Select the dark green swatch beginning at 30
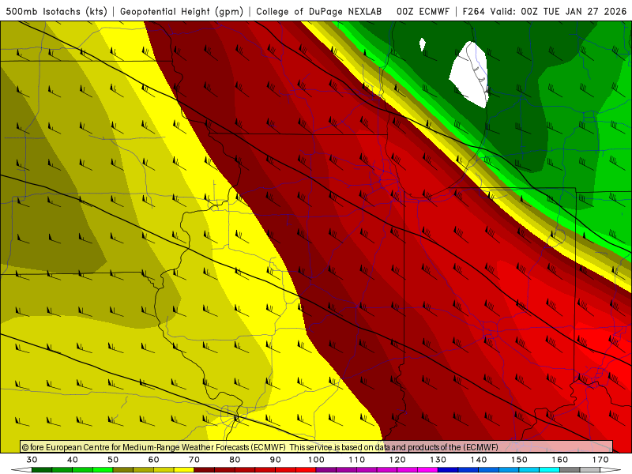The image size is (632, 474). (x=42, y=470)
